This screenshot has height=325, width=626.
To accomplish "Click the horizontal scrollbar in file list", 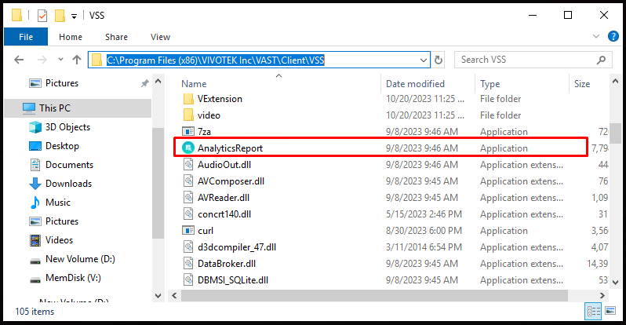I will pyautogui.click(x=374, y=295).
